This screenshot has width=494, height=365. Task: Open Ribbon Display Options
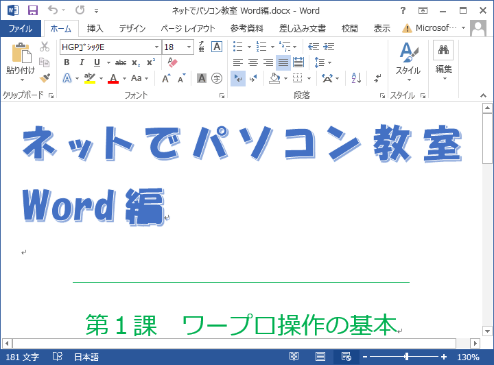tap(423, 10)
